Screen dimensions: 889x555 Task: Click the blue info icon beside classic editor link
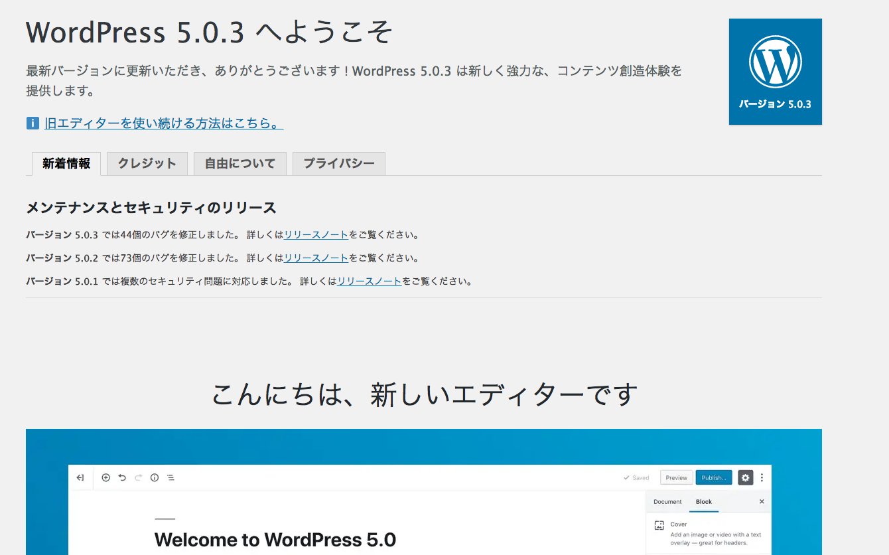click(33, 123)
